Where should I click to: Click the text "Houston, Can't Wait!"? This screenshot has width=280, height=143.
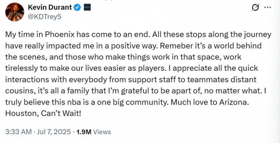[x=43, y=113]
